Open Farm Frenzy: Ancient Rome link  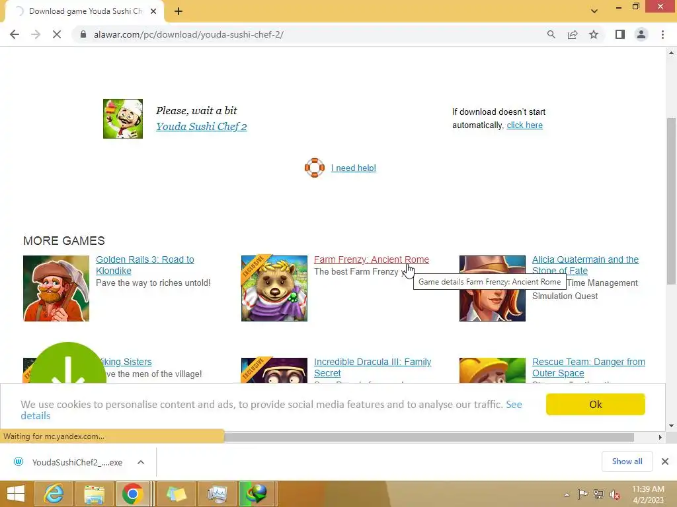[x=372, y=259]
